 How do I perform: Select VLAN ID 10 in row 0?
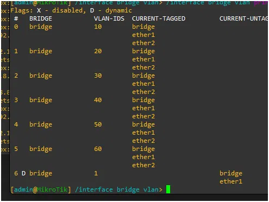pos(98,27)
